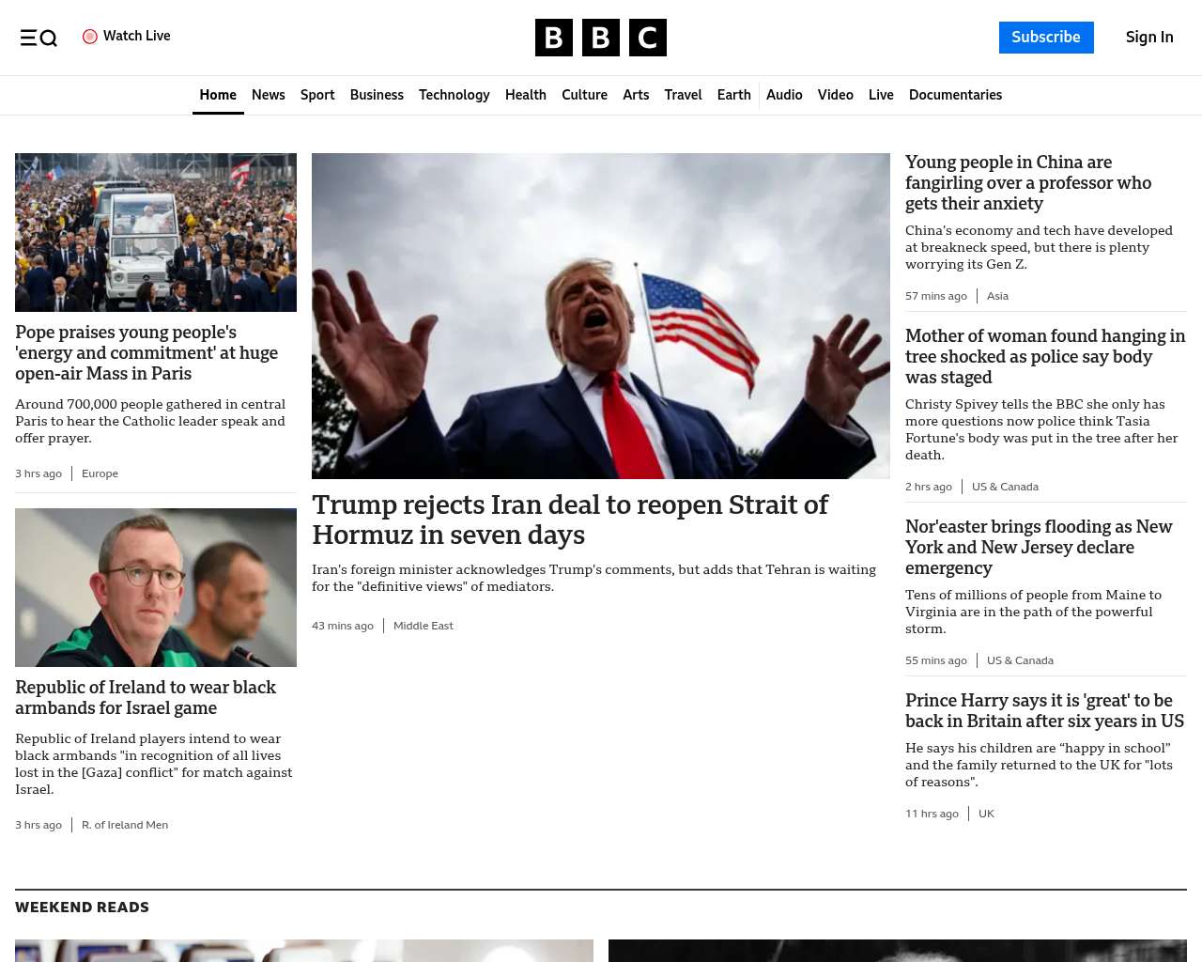Click Sign In
Screen dimensions: 1202x962
tap(1149, 38)
